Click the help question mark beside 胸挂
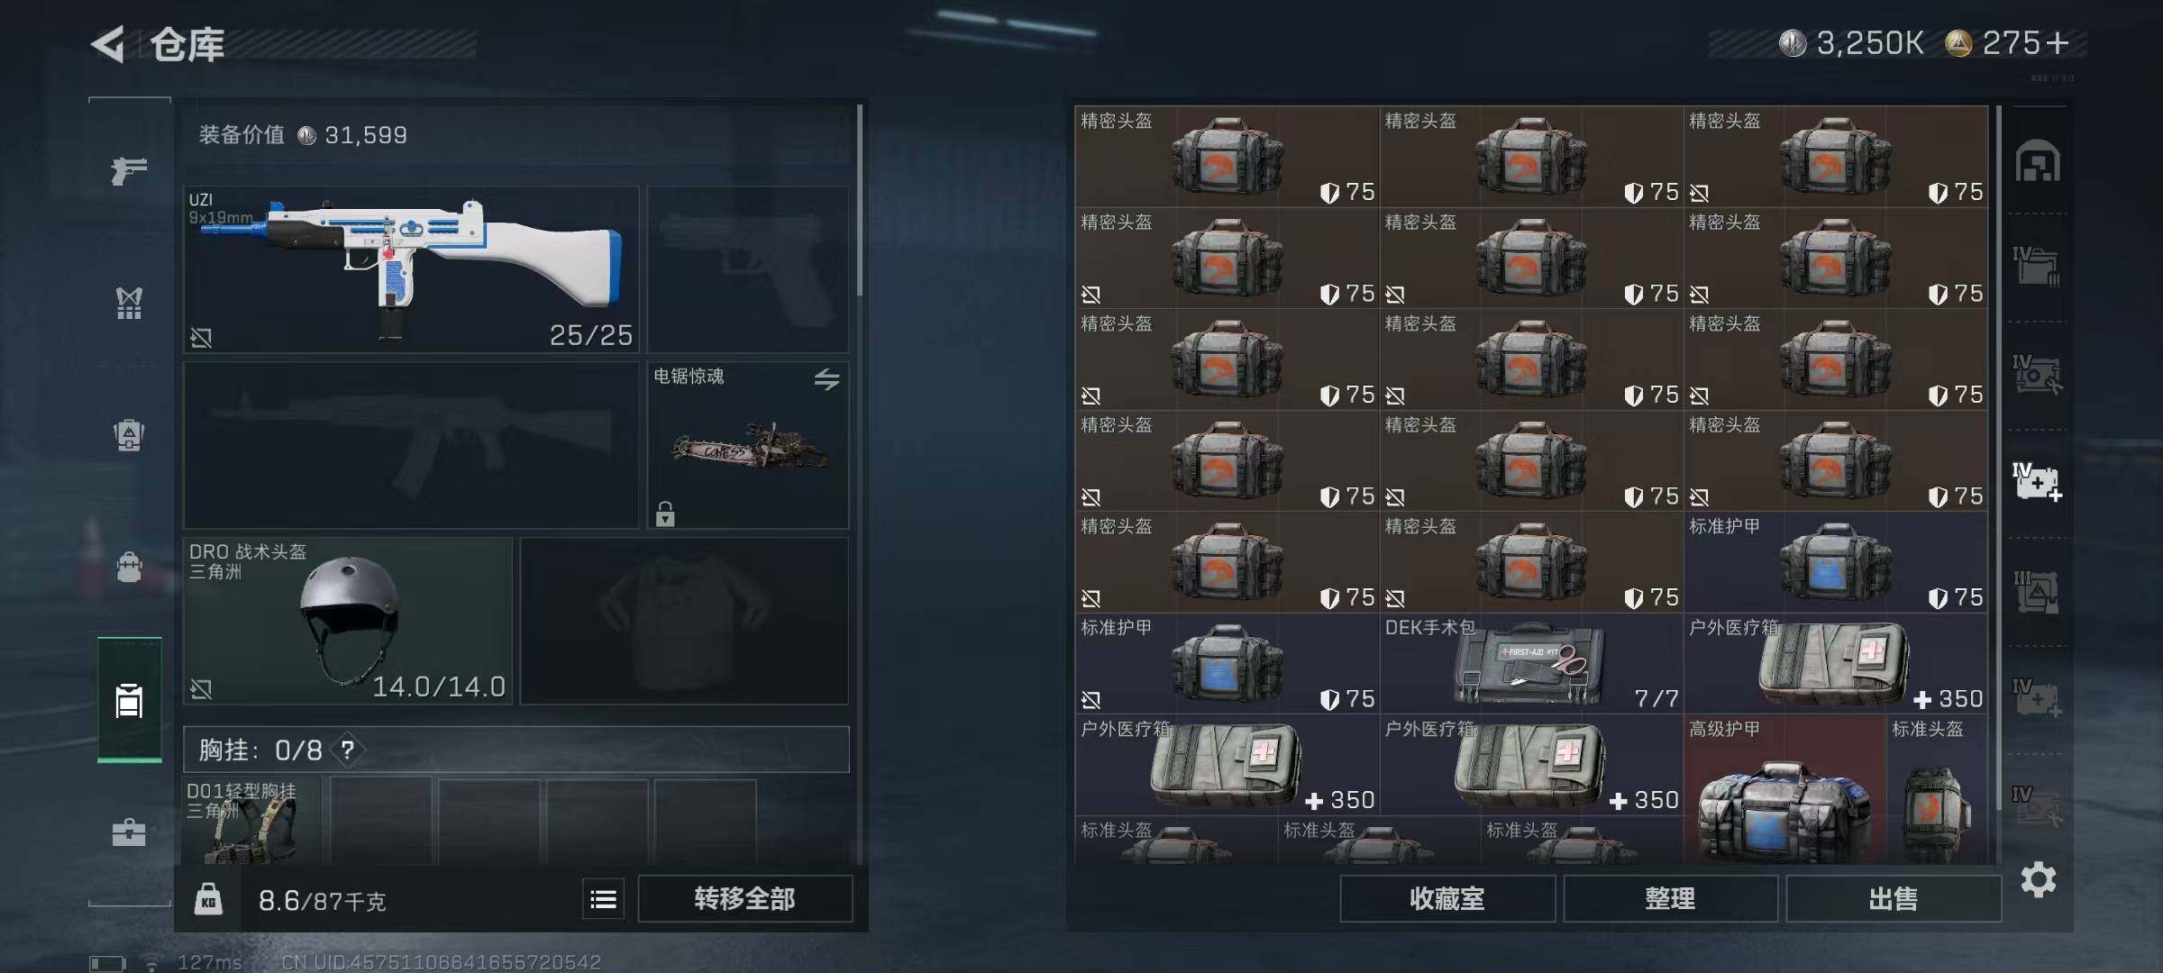 click(348, 750)
